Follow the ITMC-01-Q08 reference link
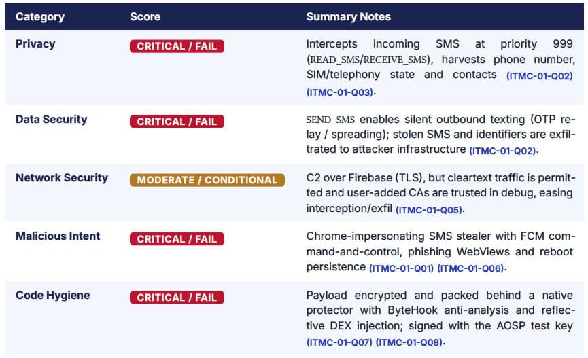This screenshot has width=588, height=358. click(409, 342)
